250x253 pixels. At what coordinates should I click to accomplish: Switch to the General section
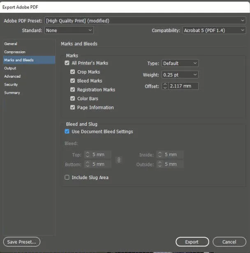(11, 44)
